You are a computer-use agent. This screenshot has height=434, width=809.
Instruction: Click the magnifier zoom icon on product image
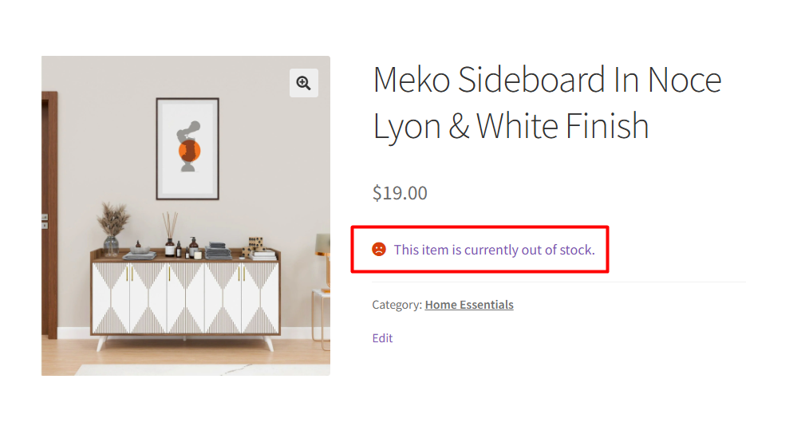[x=303, y=83]
